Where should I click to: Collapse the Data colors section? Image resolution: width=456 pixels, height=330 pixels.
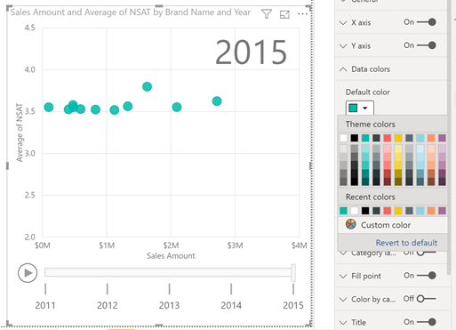[x=343, y=69]
